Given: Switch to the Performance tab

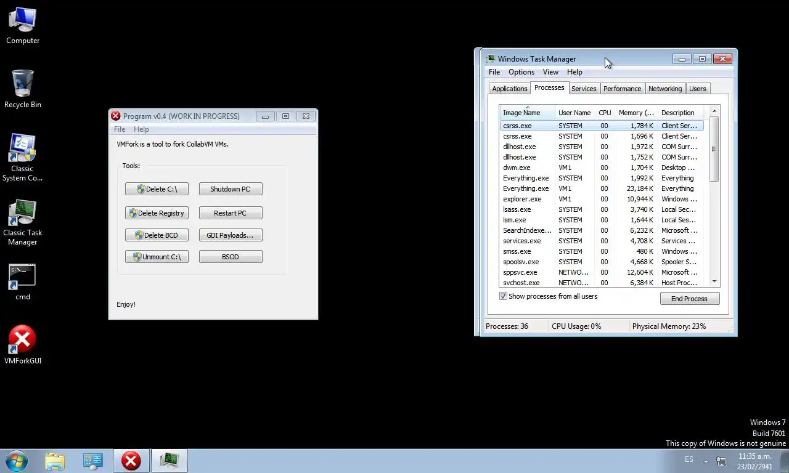Looking at the screenshot, I should pyautogui.click(x=622, y=89).
